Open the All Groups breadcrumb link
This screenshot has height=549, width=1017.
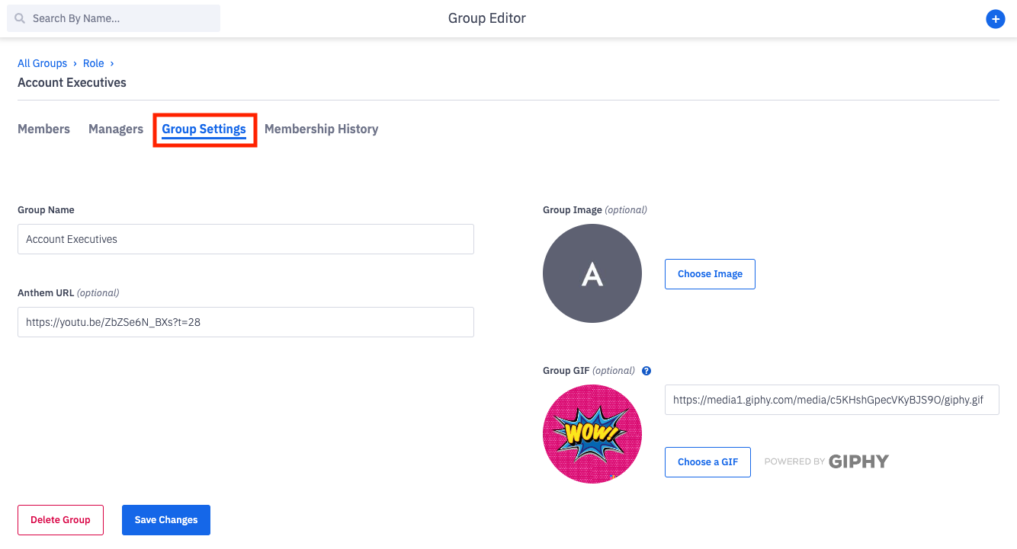(42, 63)
